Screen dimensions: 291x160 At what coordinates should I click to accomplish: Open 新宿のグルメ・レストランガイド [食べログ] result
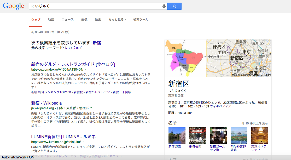point(73,64)
